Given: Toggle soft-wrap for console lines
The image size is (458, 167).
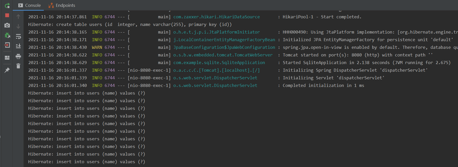Looking at the screenshot, I should [18, 36].
